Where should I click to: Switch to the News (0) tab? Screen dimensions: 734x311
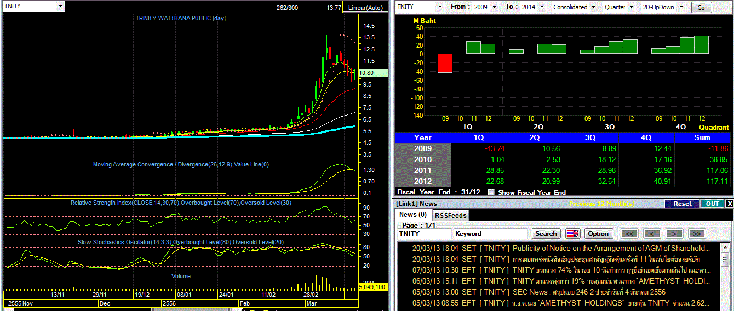[x=413, y=215]
